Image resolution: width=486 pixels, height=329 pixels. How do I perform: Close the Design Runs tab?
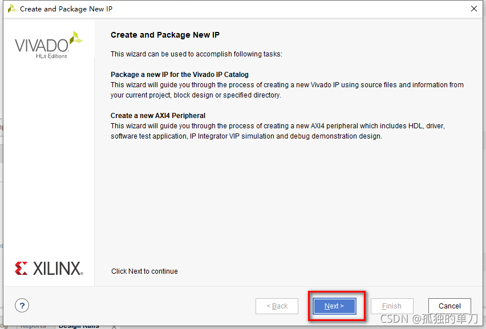tap(114, 327)
